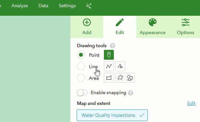Open the Data menu
Viewport: 200px width, 122px height.
(x=43, y=6)
